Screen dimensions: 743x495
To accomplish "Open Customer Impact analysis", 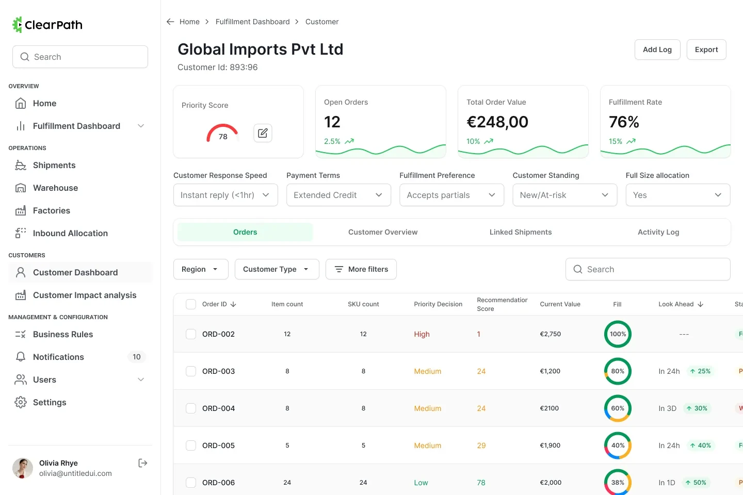I will coord(80,295).
